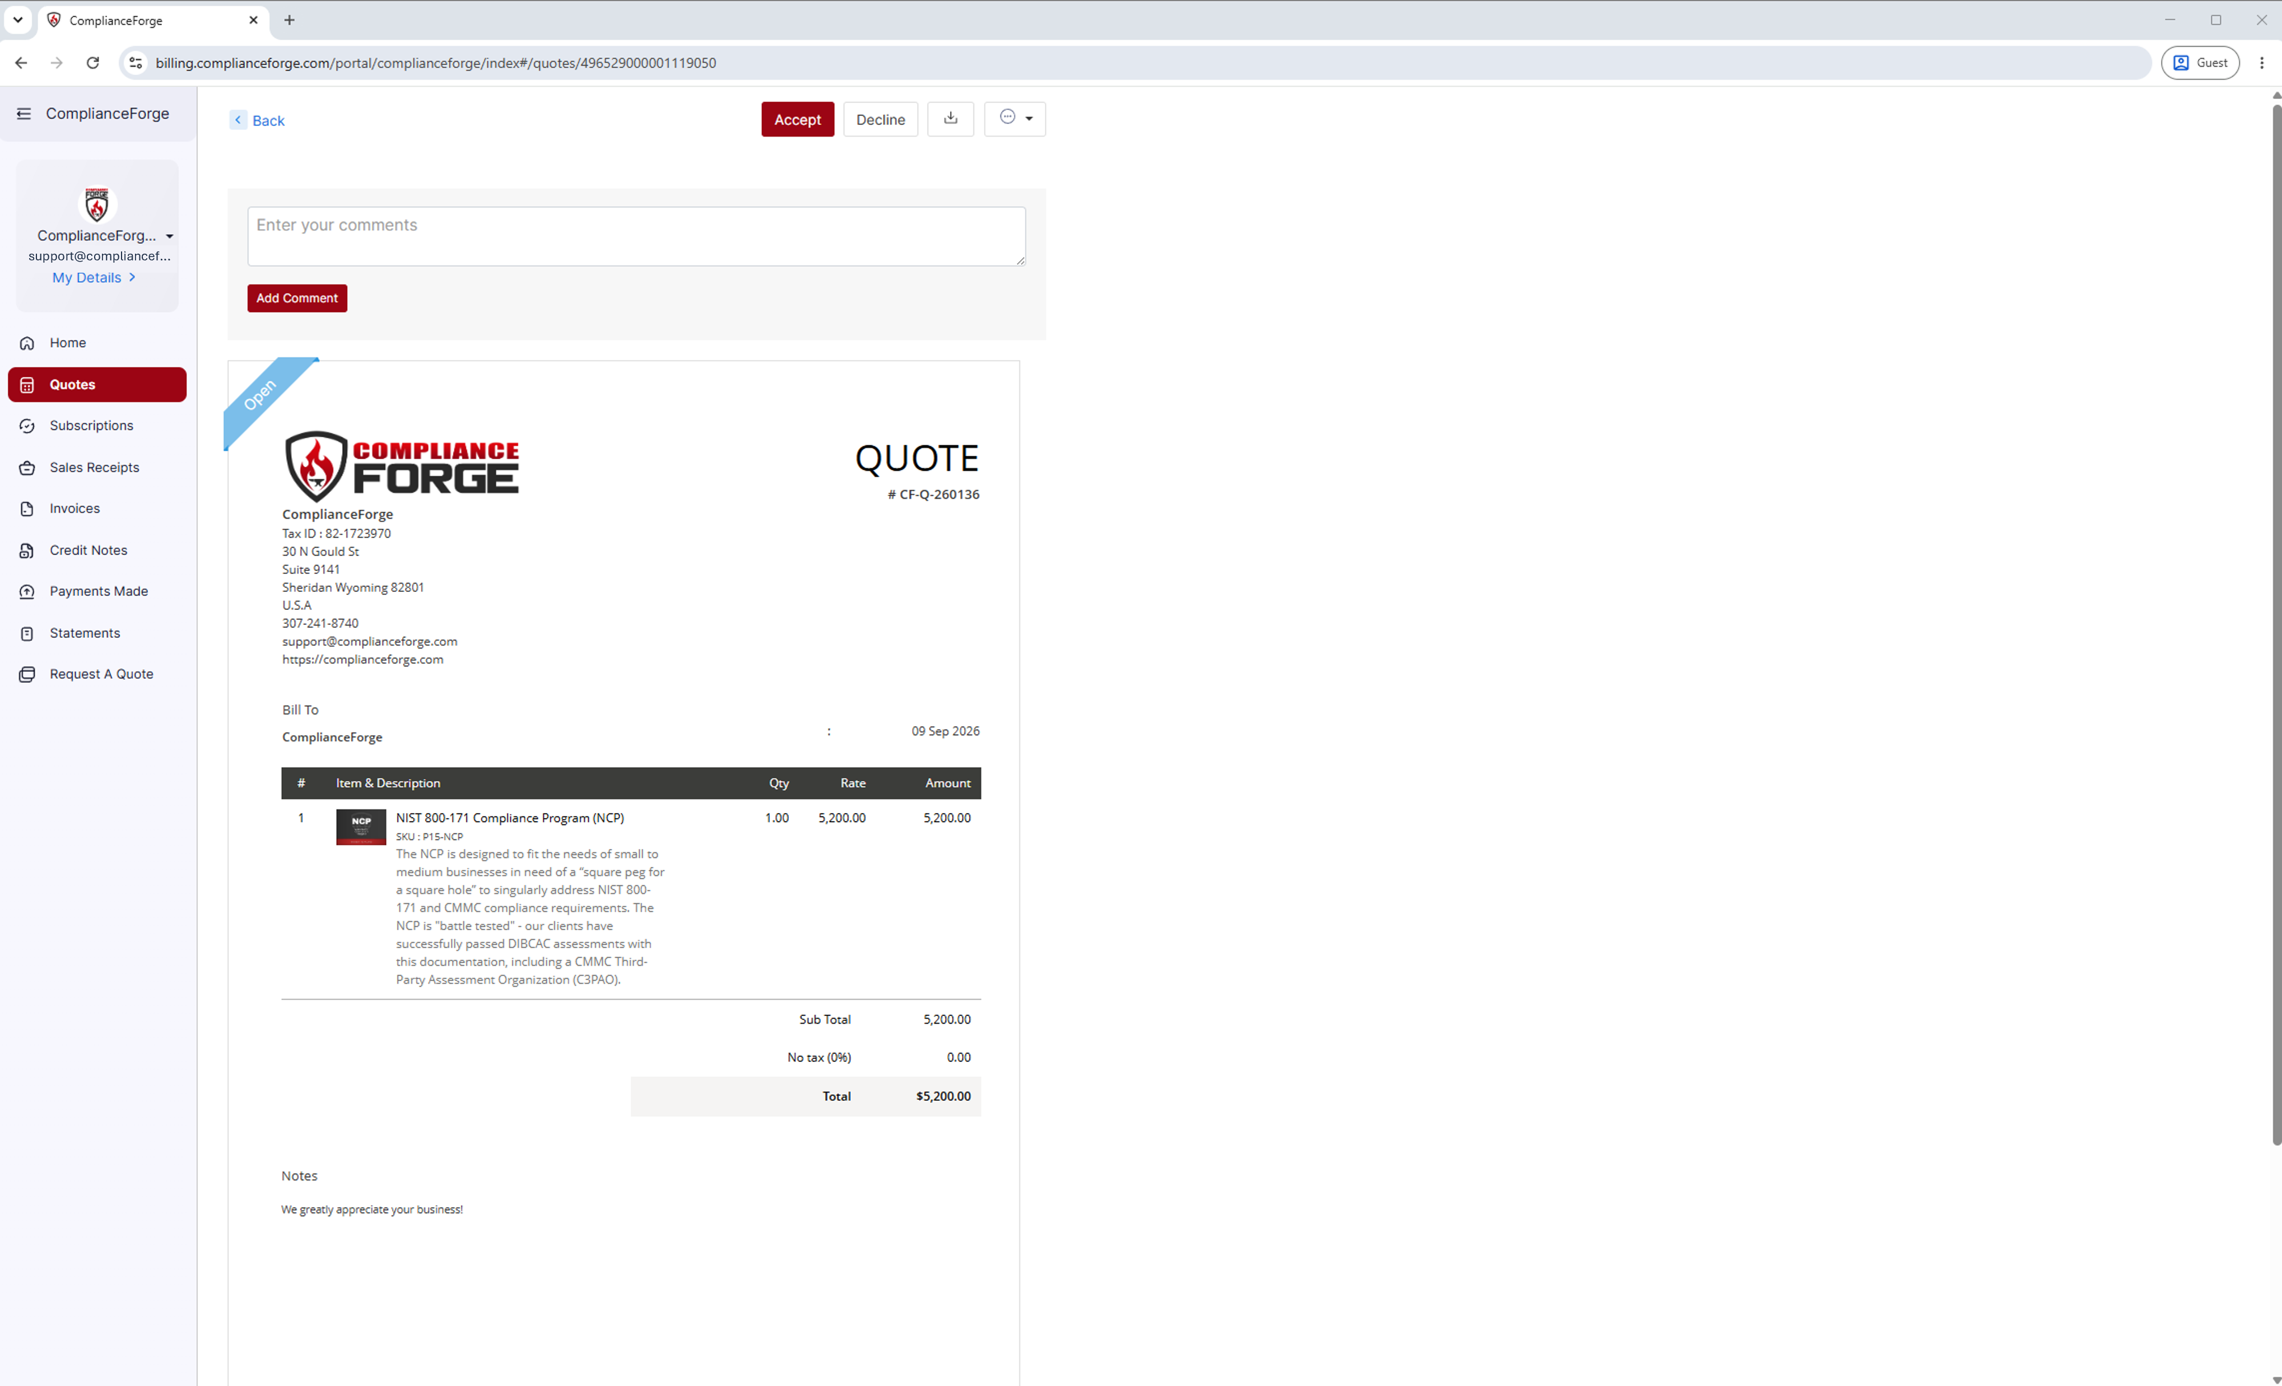Open the tab search dropdown
2282x1386 pixels.
[17, 20]
